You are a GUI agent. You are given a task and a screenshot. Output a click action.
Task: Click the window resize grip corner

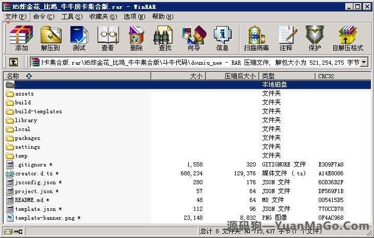(368, 232)
